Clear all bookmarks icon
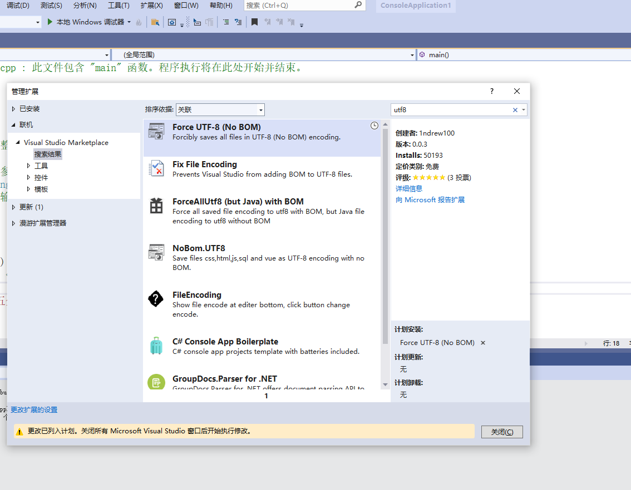 291,22
